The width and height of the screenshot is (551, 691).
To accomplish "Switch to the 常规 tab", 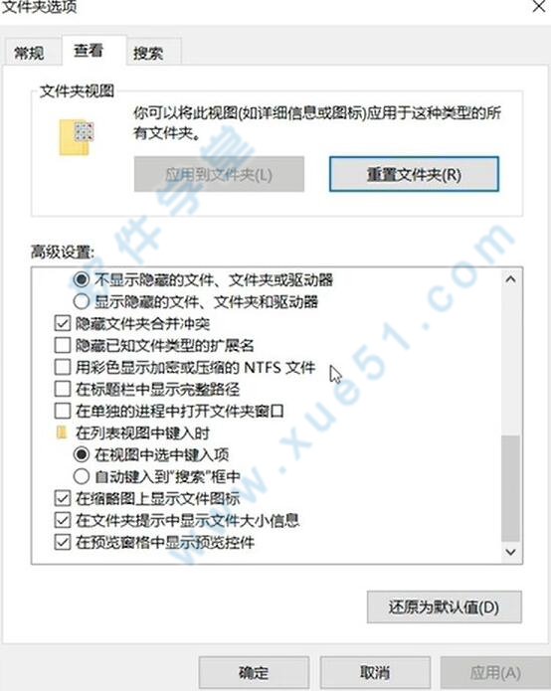I will [x=29, y=54].
